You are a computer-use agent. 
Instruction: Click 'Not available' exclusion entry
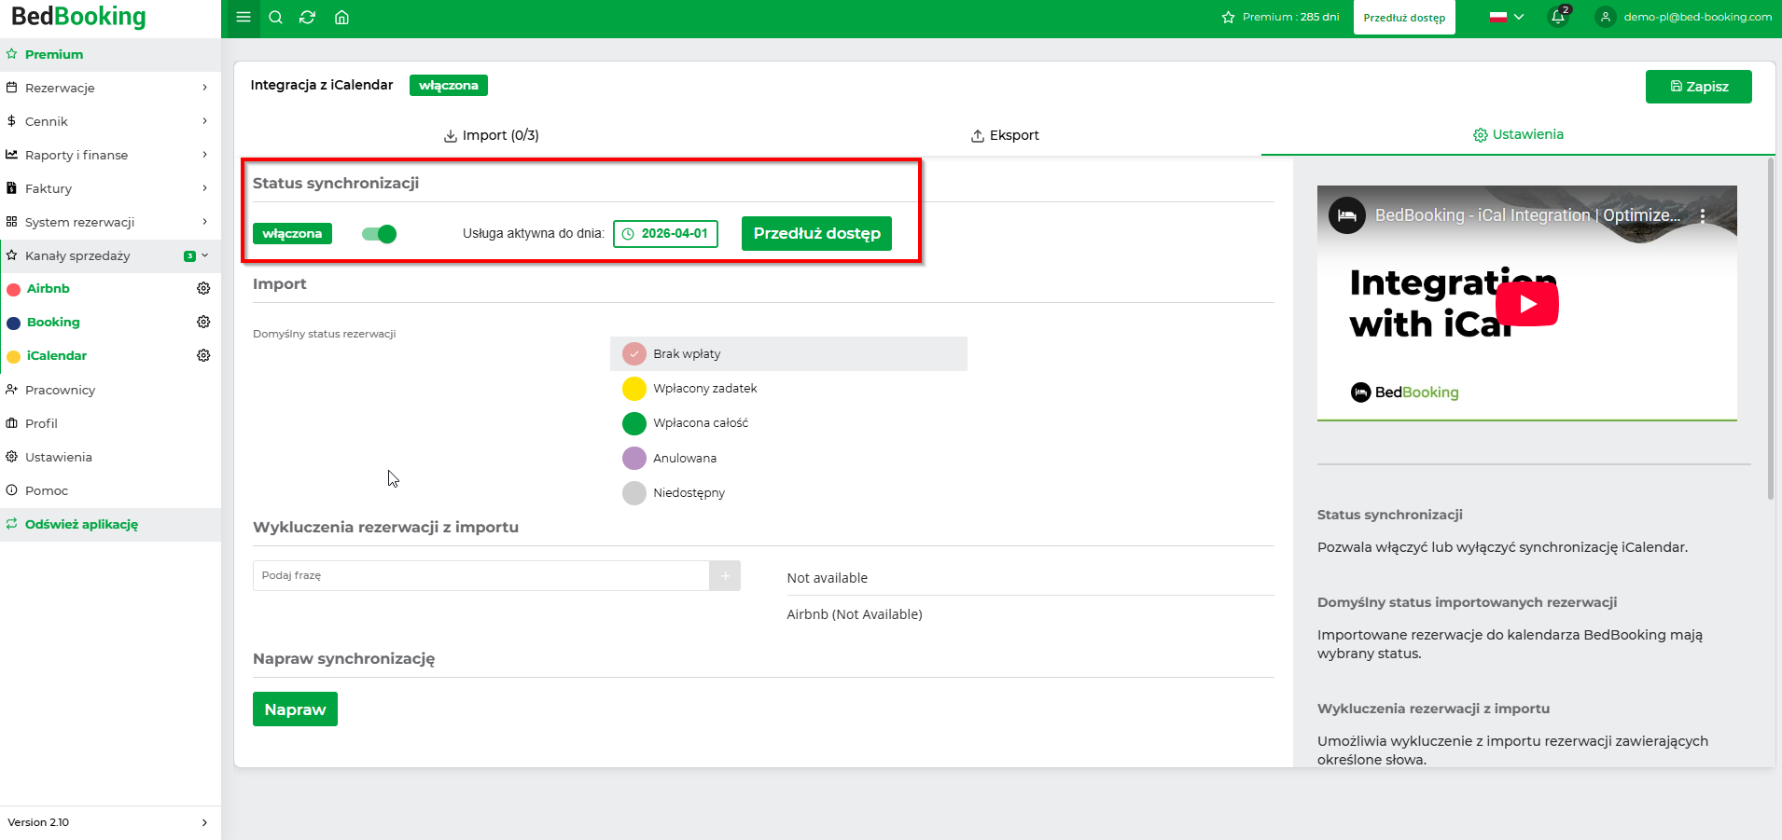pyautogui.click(x=827, y=578)
